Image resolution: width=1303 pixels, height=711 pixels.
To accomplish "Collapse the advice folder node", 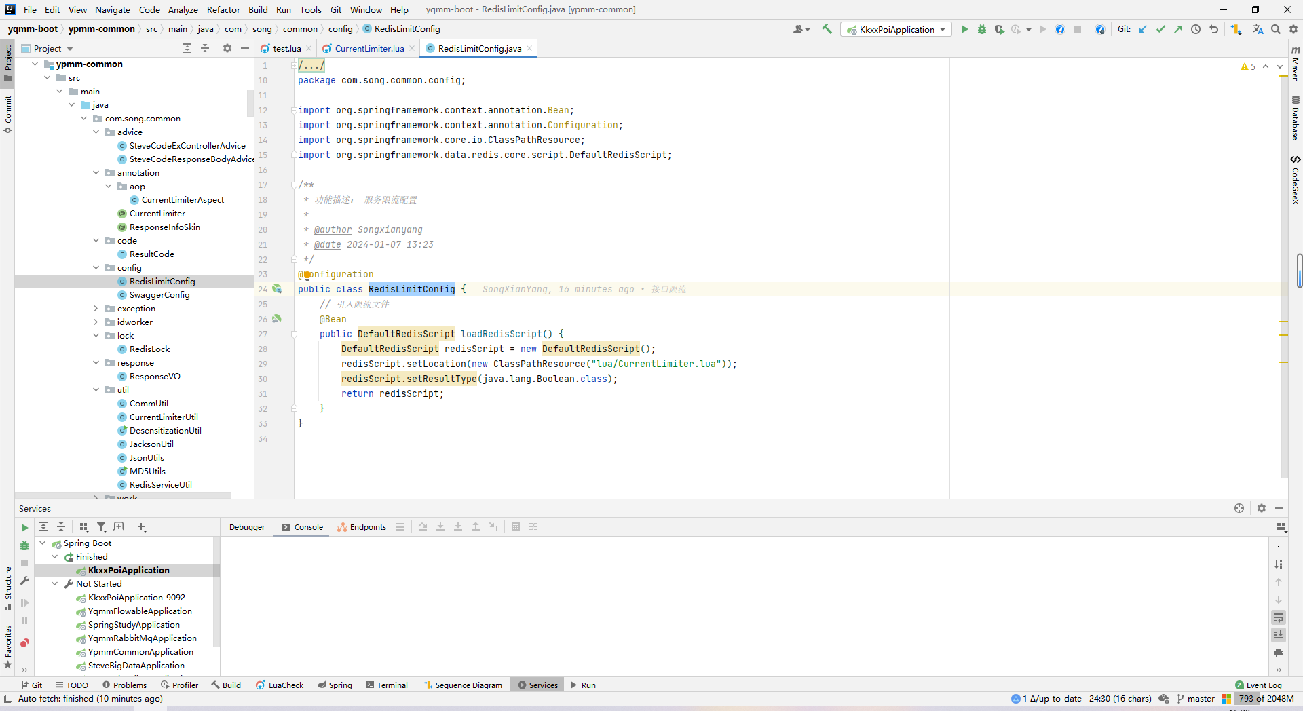I will (x=96, y=132).
